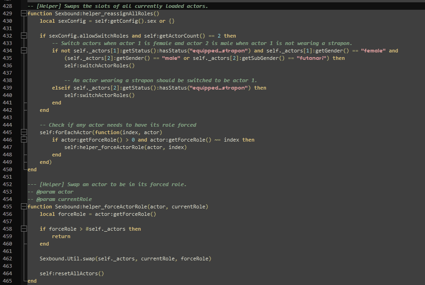Click line number 431 in the gutter

pos(7,28)
